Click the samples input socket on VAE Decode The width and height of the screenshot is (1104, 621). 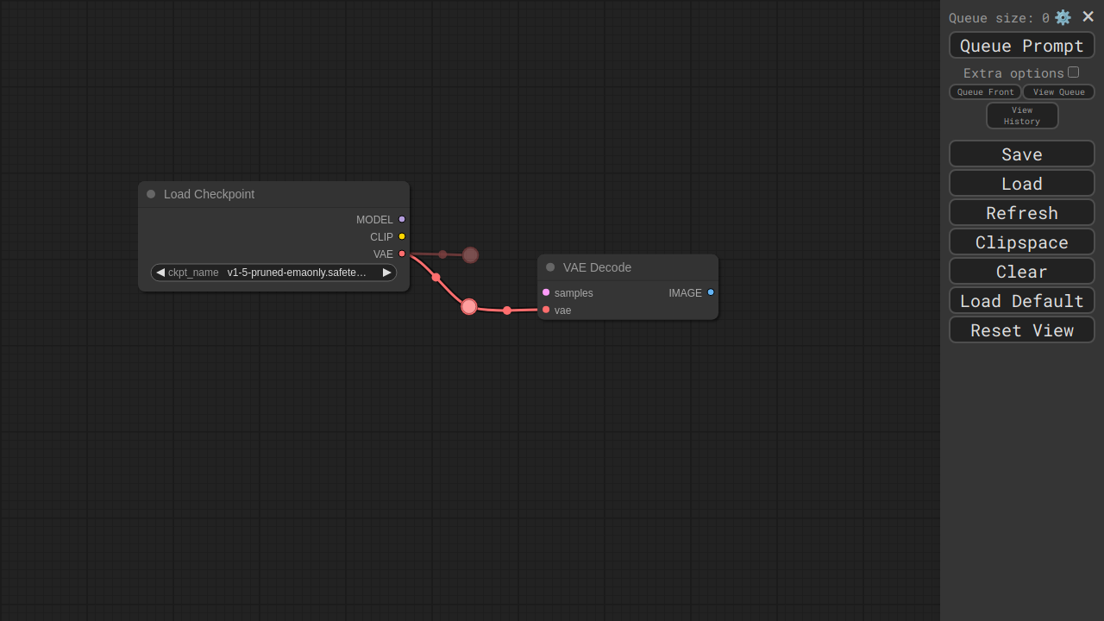546,292
